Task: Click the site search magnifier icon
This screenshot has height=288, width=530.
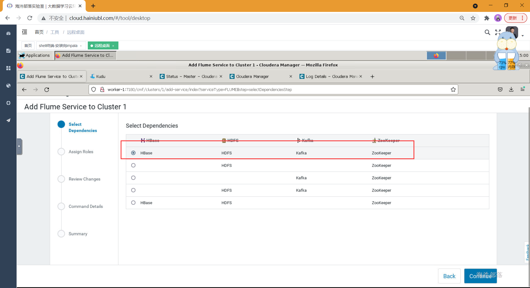Action: 487,32
